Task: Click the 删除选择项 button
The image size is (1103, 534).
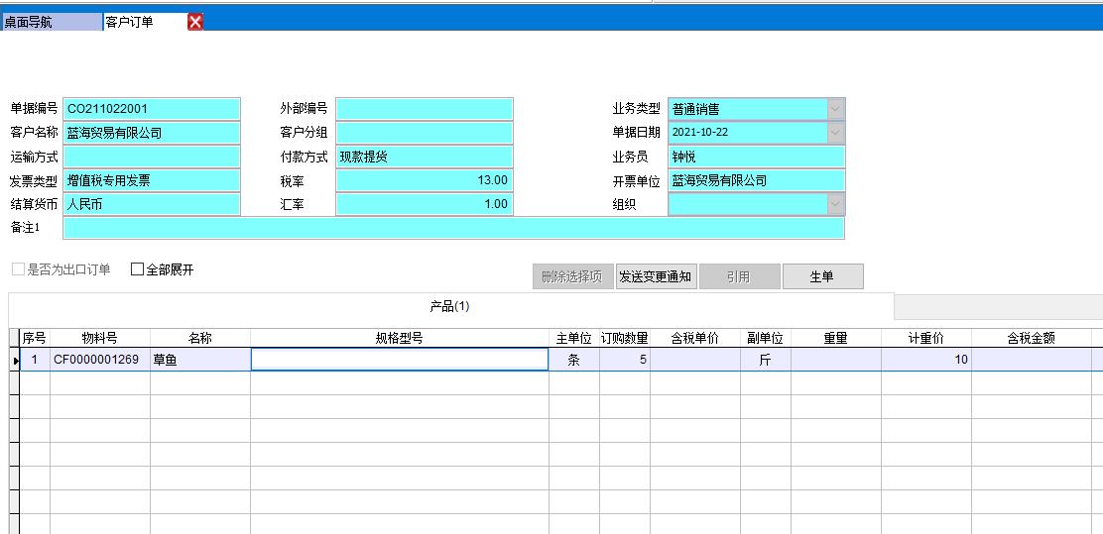Action: (x=572, y=276)
